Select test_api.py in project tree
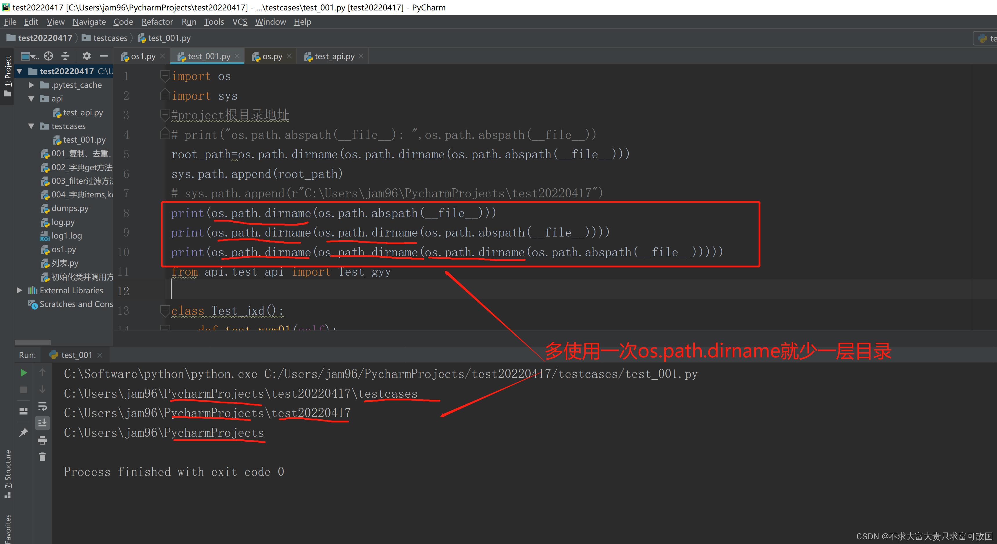 pos(78,112)
